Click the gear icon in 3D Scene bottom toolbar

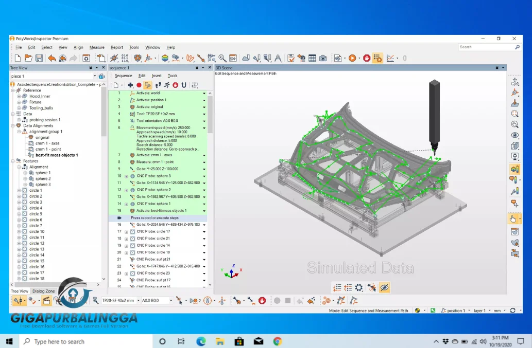click(x=358, y=288)
